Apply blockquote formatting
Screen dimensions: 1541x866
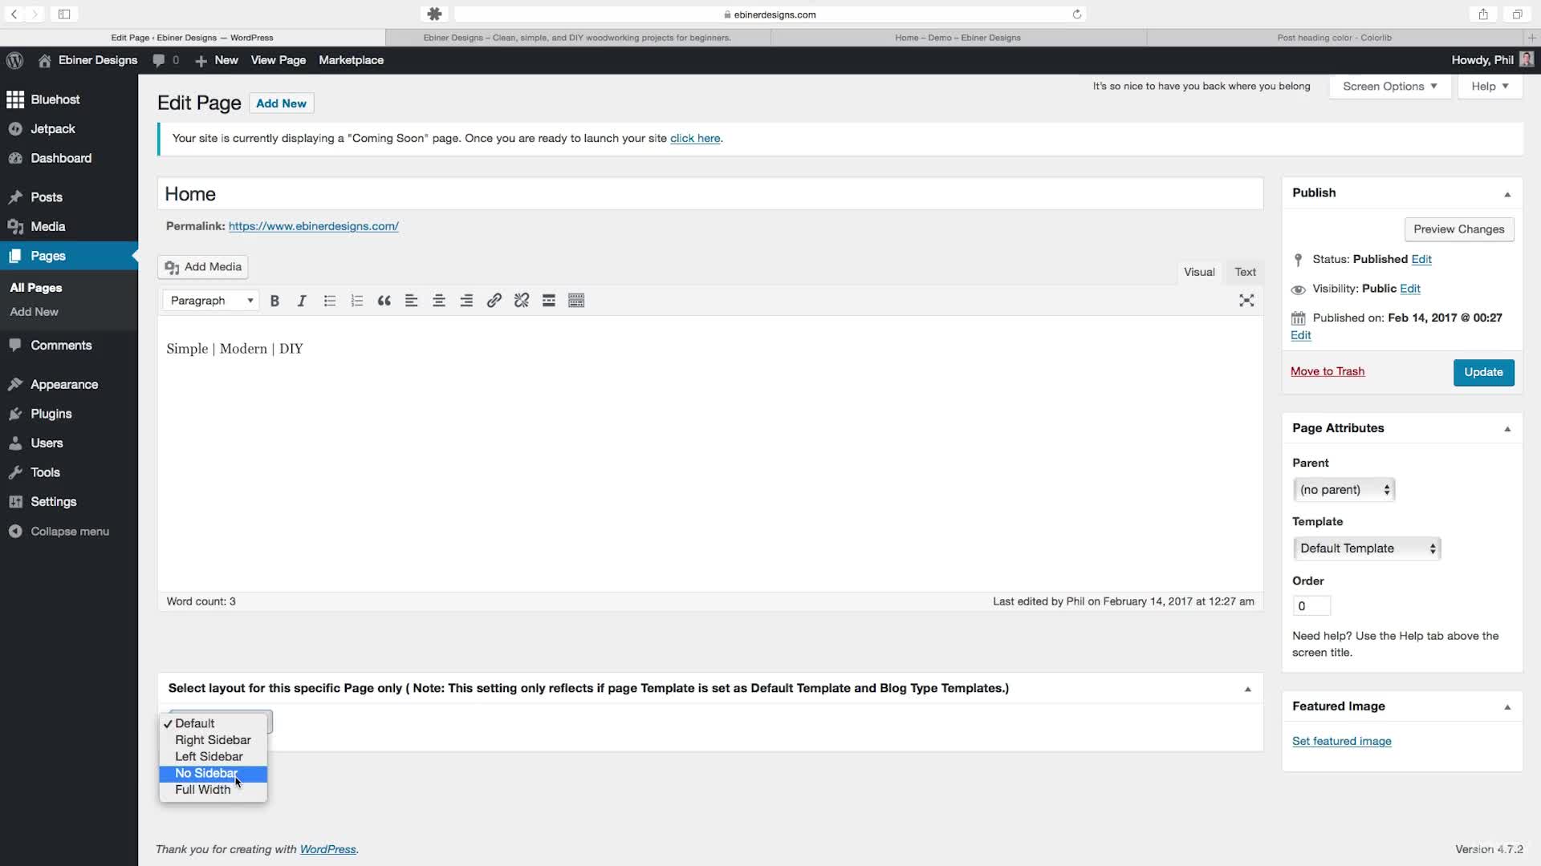384,301
